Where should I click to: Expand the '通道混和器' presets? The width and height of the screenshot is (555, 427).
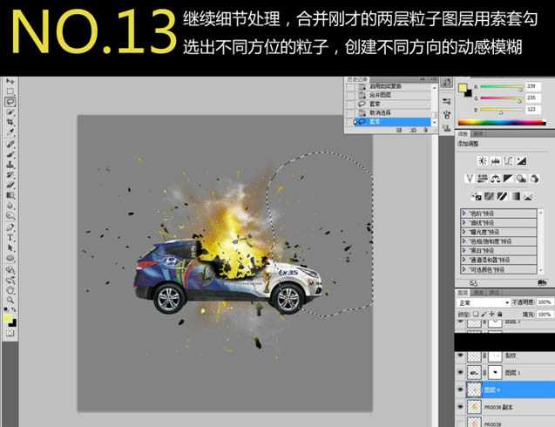[x=464, y=260]
